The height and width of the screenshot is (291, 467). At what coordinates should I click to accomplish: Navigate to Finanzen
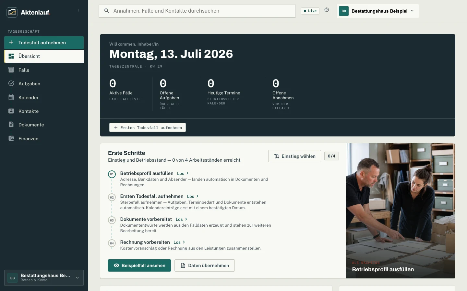click(44, 139)
